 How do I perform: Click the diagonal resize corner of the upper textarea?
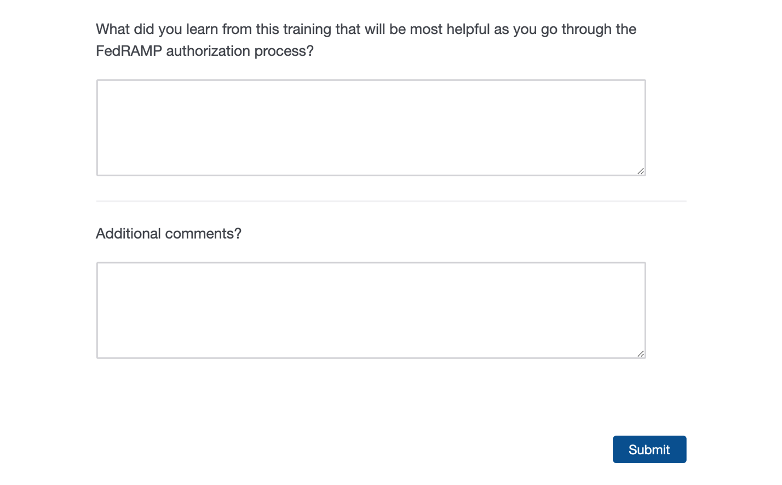point(640,171)
